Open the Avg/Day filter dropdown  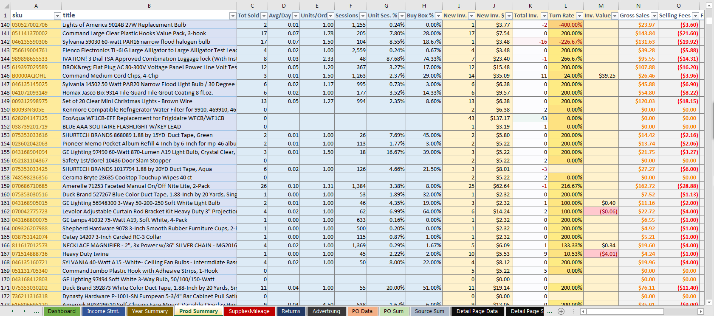click(x=296, y=16)
